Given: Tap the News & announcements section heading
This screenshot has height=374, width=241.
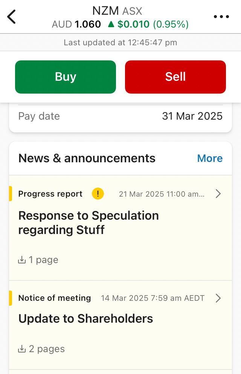Looking at the screenshot, I should (87, 159).
